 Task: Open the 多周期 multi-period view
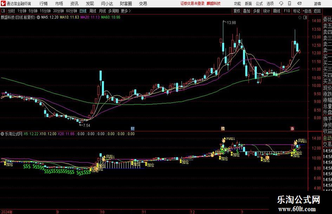[x=113, y=11]
